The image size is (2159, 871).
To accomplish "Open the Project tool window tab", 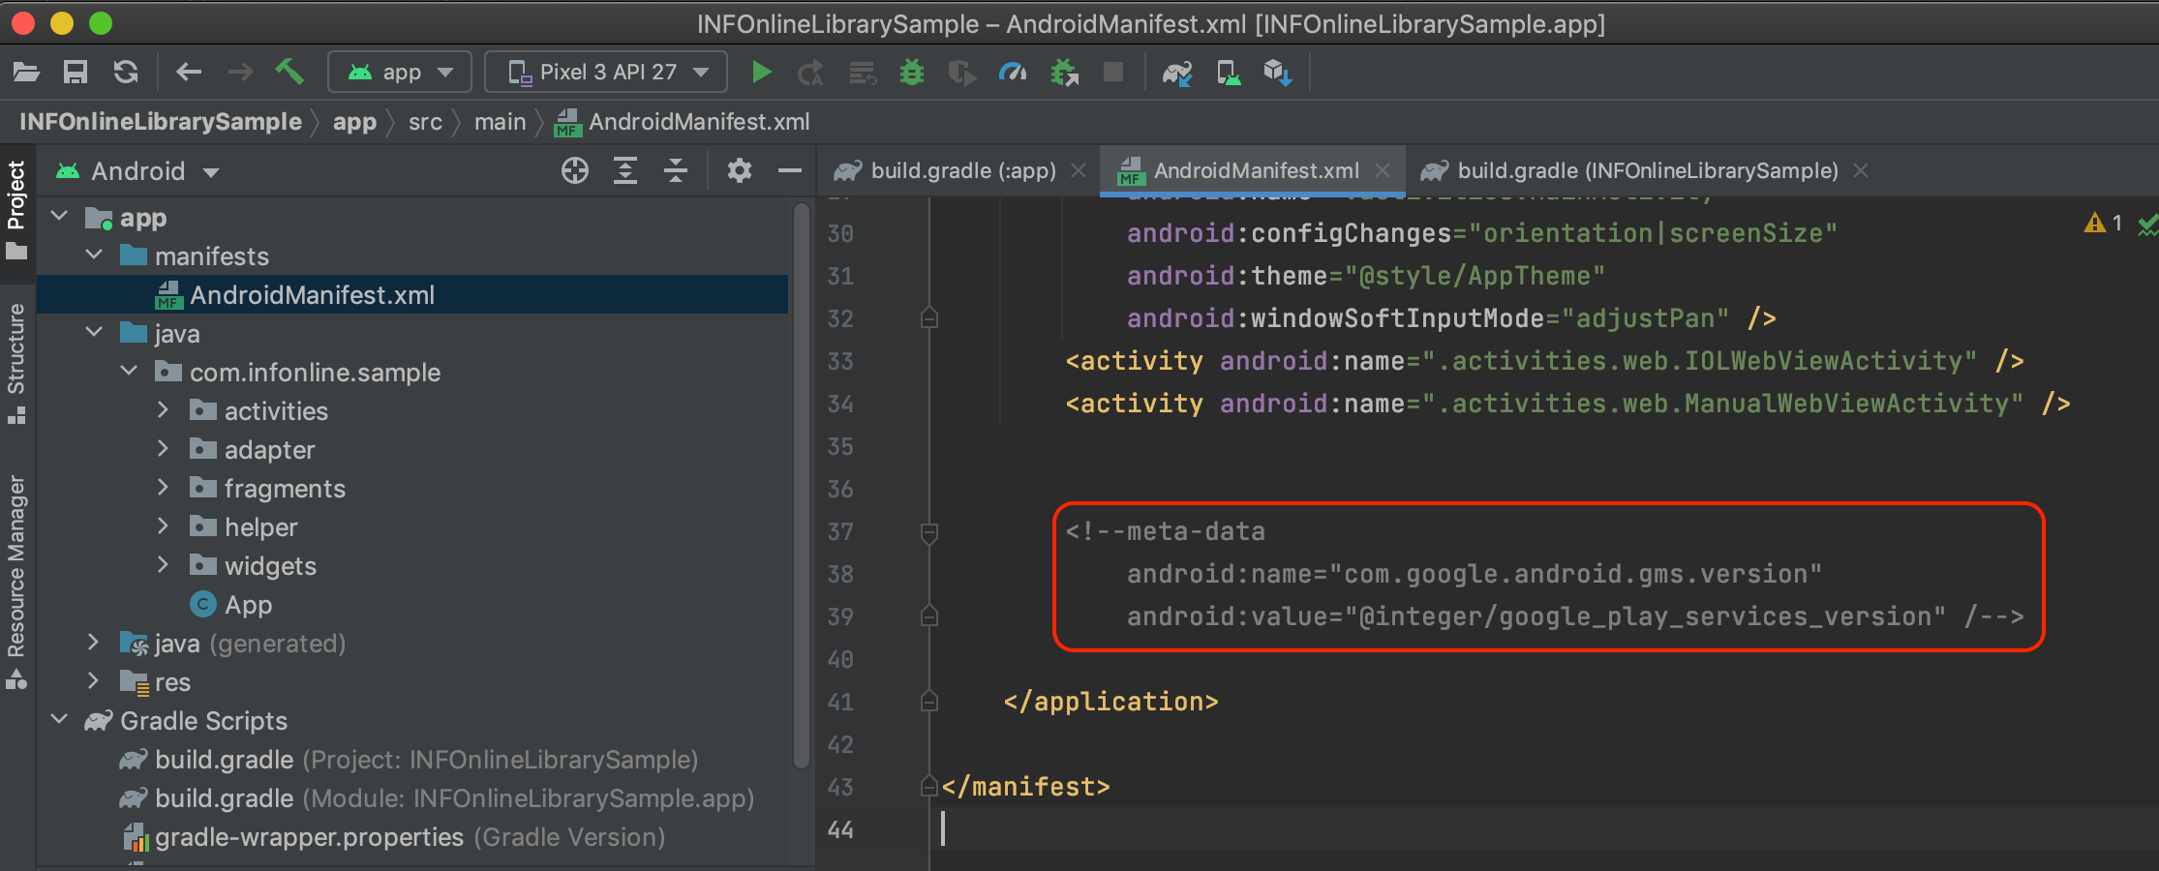I will [x=16, y=211].
